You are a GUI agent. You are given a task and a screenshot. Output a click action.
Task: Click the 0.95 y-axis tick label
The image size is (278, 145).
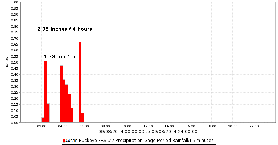pyautogui.click(x=15, y=8)
